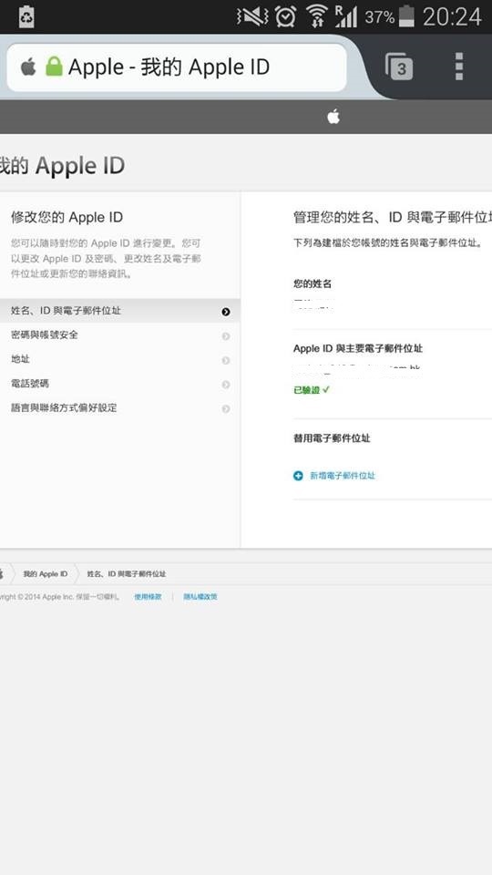492x875 pixels.
Task: Tap the alarm clock status bar icon
Action: (x=285, y=16)
